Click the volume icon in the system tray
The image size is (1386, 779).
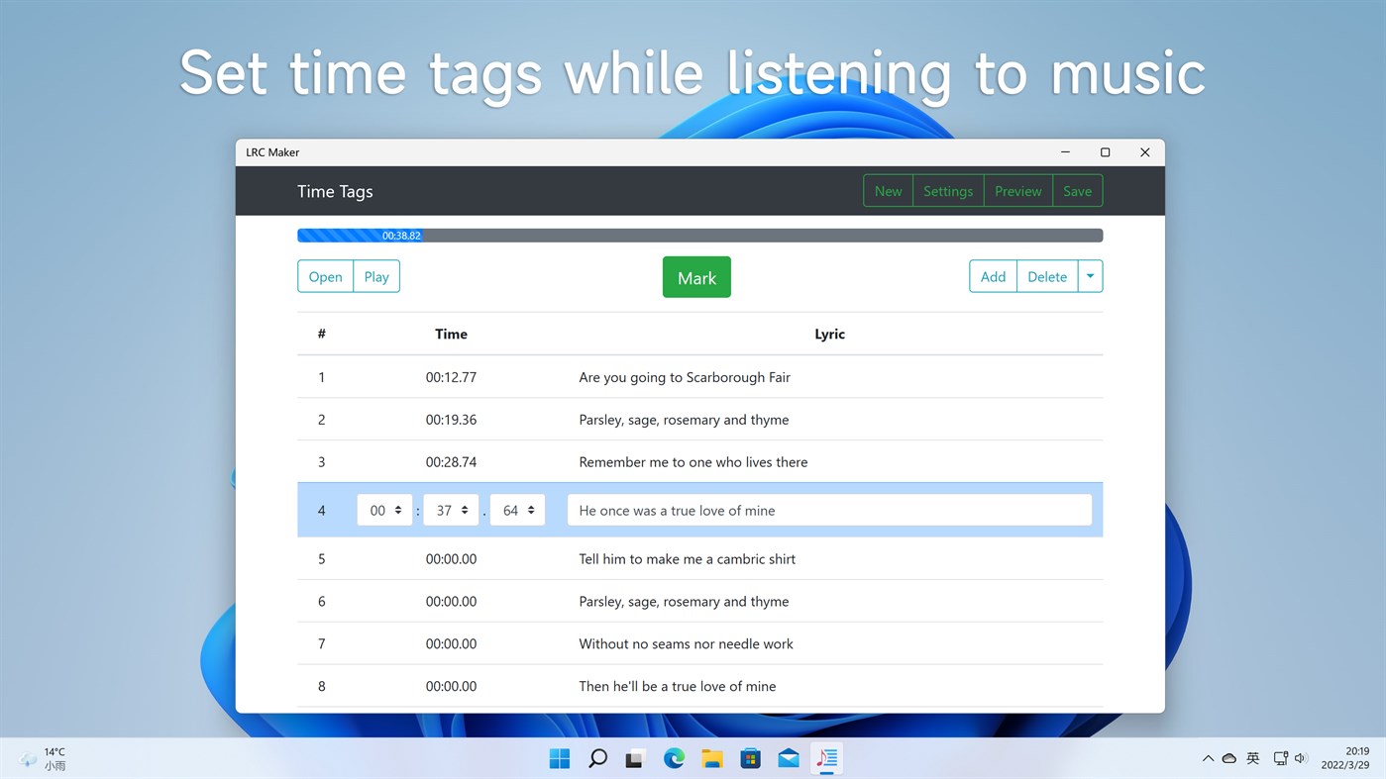tap(1301, 758)
